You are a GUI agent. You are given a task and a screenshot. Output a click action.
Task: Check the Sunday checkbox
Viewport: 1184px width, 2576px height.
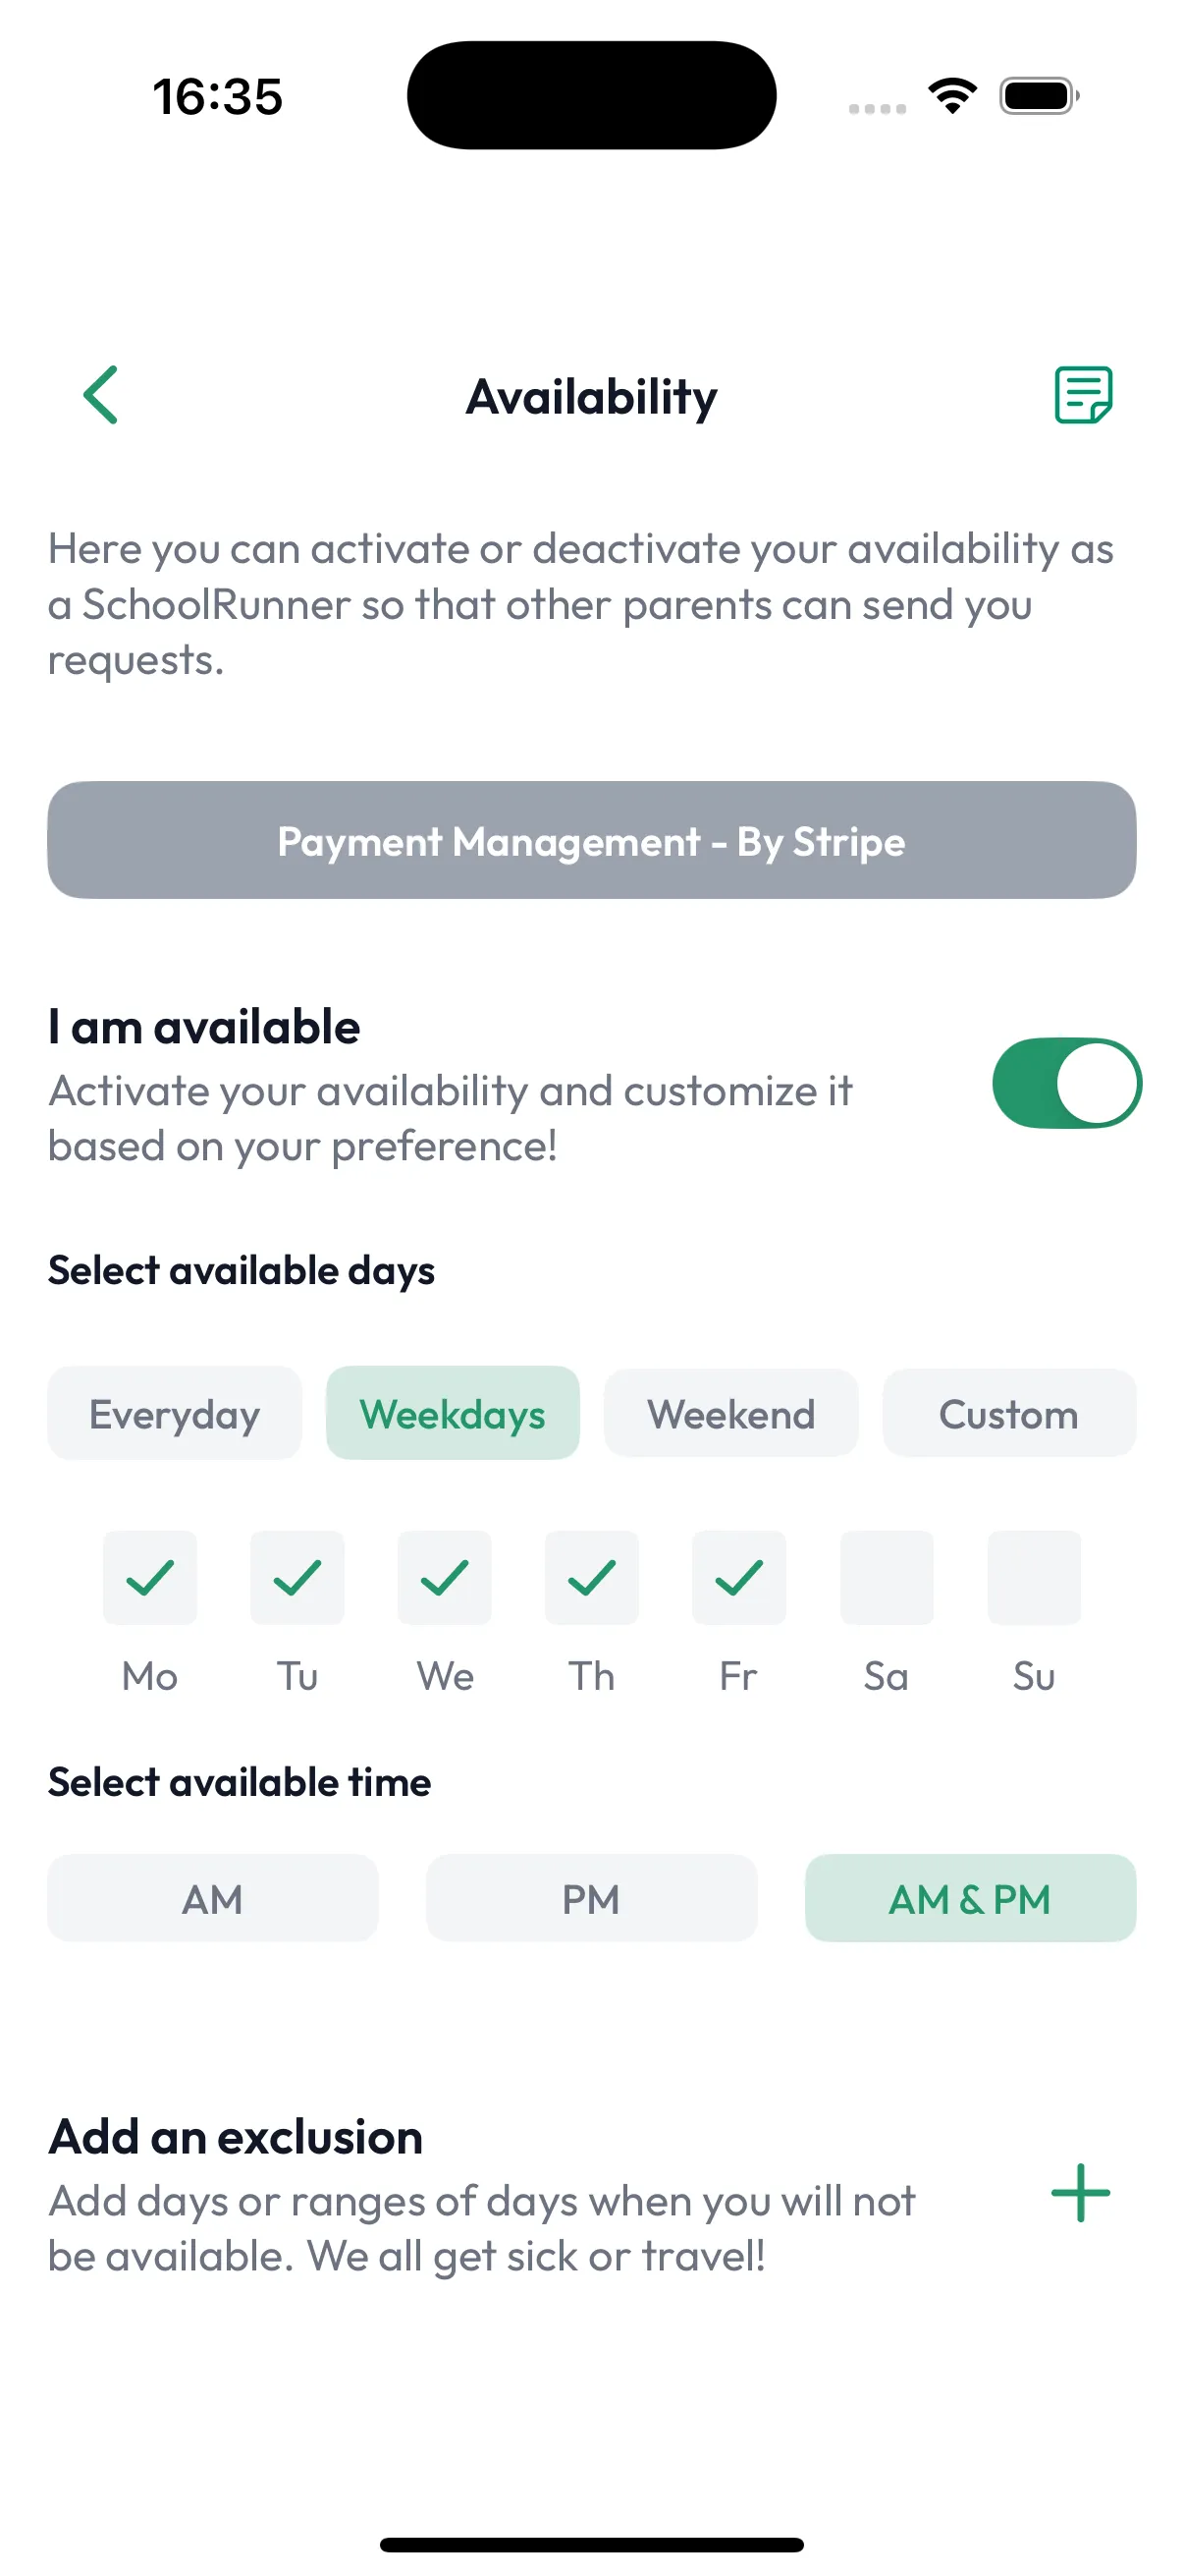click(x=1033, y=1577)
